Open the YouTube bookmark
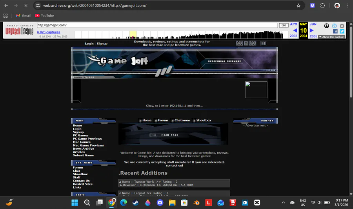Screen dimensions: 353x209 [44, 16]
